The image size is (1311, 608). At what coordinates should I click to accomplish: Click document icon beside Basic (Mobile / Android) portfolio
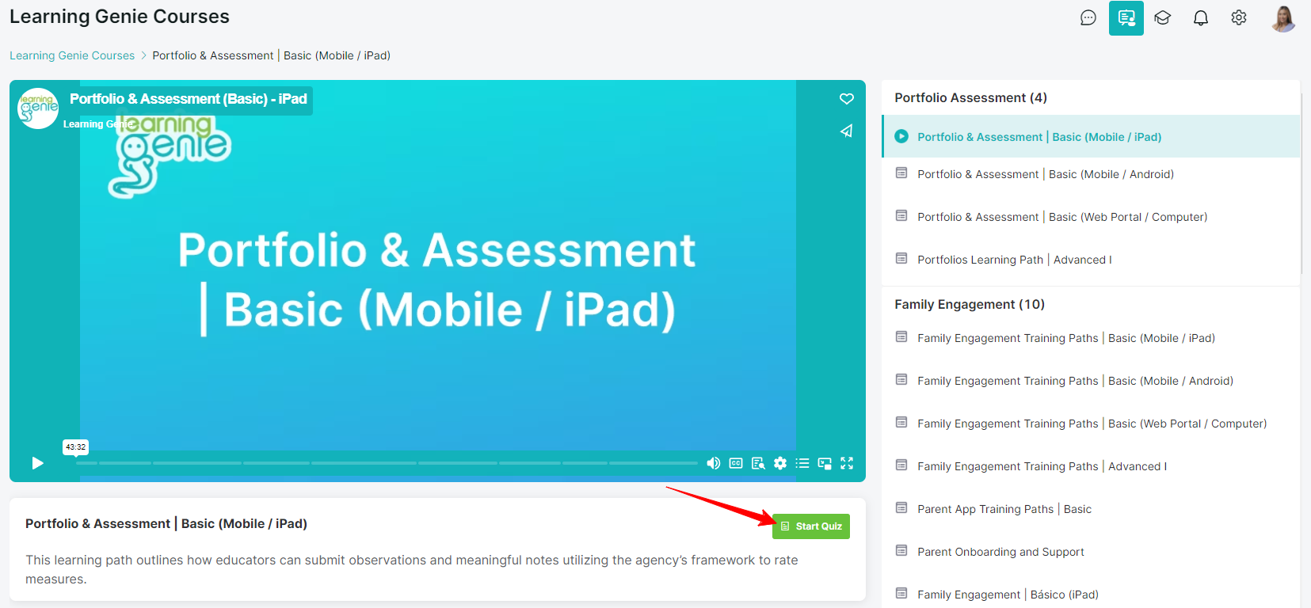(x=901, y=173)
